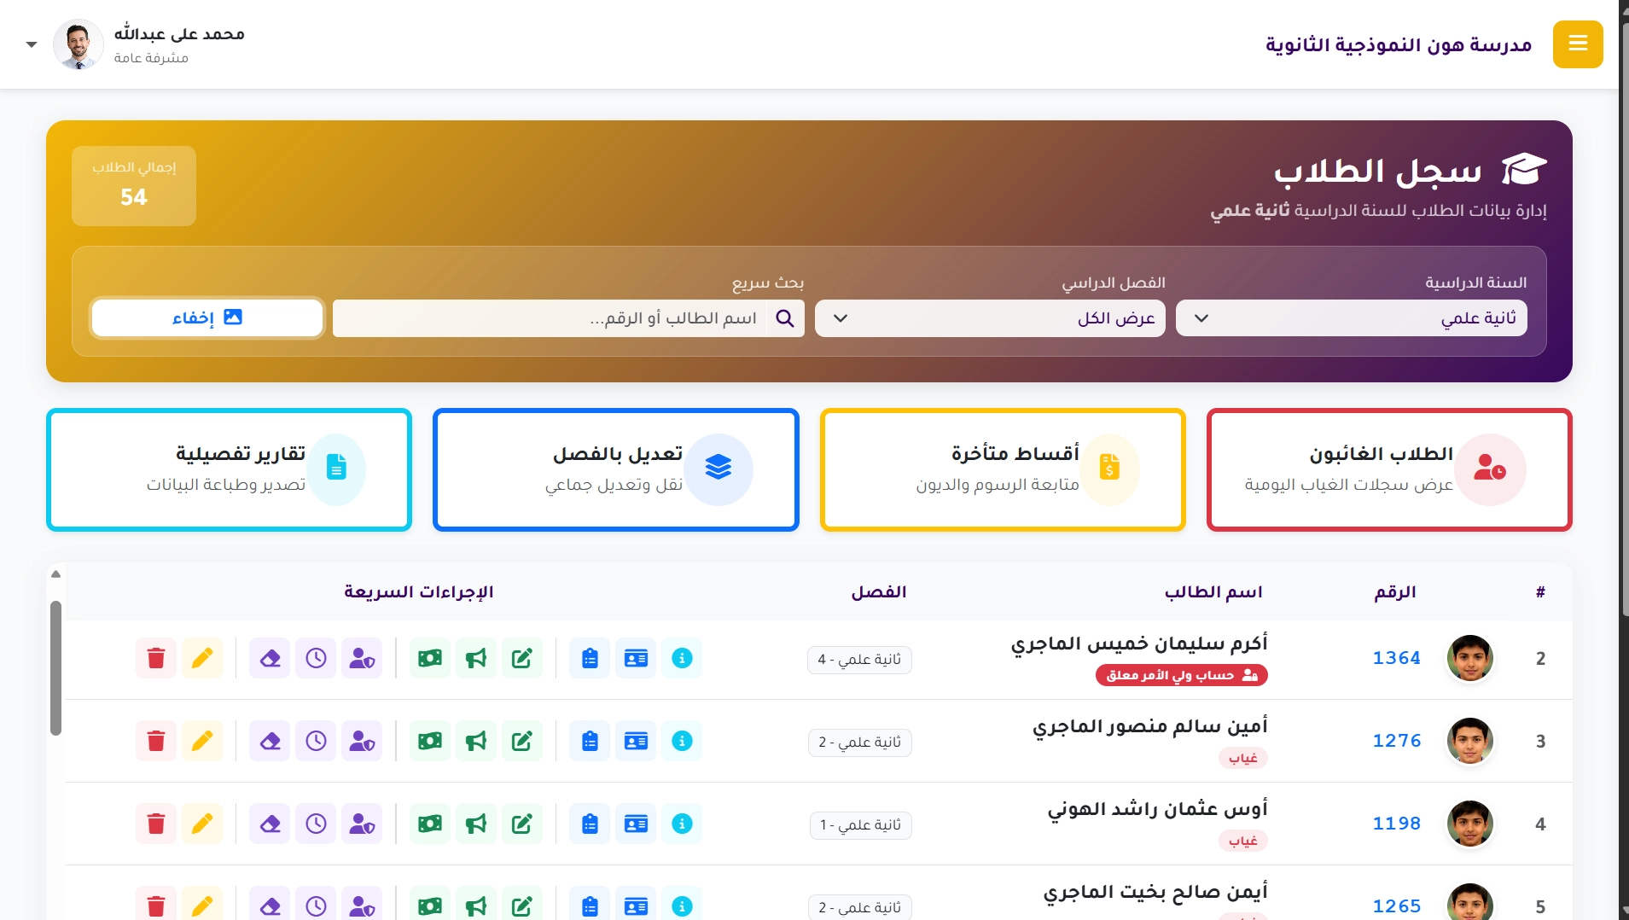
Task: Open the profile chevron next to محمد على عبدالله
Action: click(32, 44)
